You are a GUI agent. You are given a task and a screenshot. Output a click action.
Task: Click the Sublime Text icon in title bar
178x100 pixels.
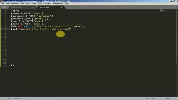(2, 1)
